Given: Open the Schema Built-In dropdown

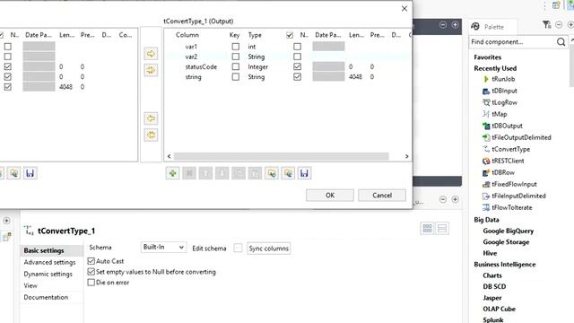Looking at the screenshot, I should point(163,248).
